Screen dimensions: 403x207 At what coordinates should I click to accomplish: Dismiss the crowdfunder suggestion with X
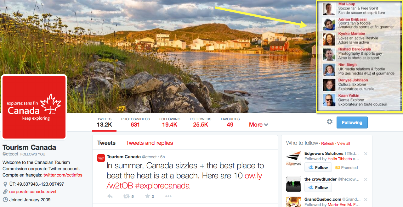pyautogui.click(x=366, y=180)
